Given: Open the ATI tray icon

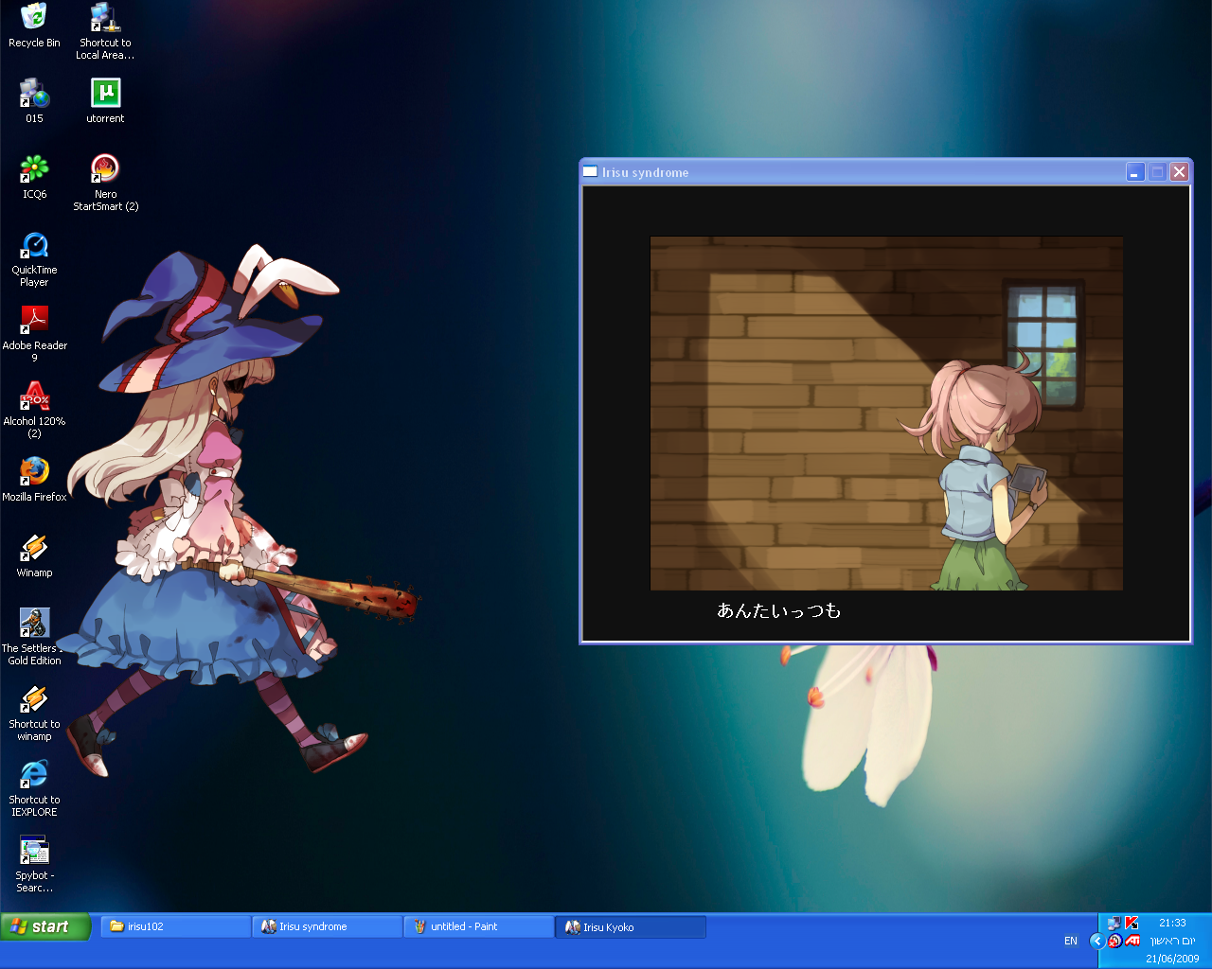Looking at the screenshot, I should point(1132,941).
